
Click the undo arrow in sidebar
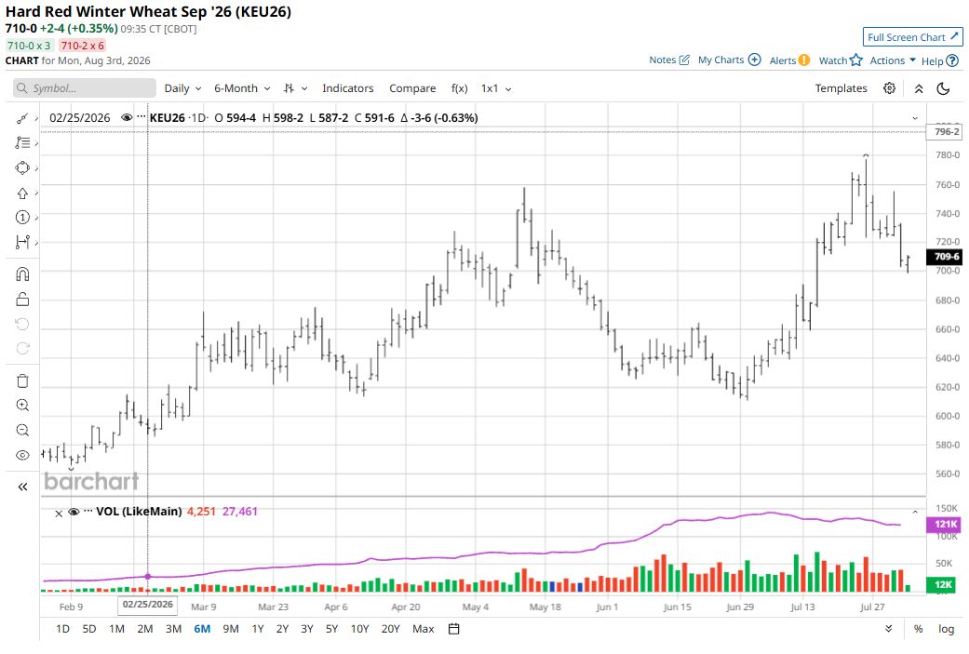tap(22, 325)
